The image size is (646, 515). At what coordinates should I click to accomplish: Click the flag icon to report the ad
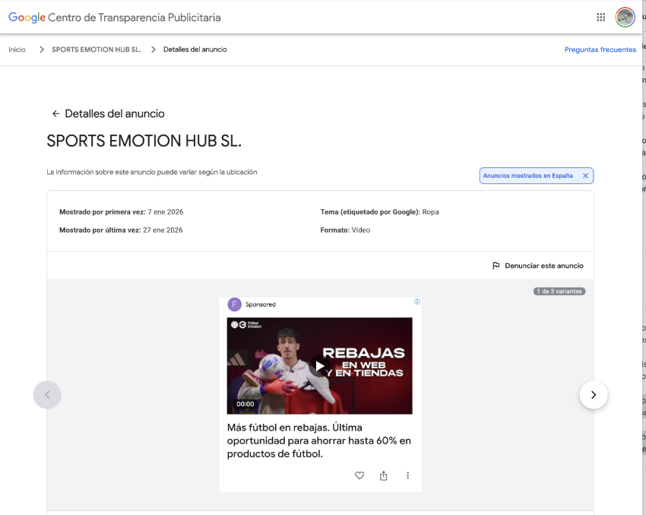click(x=496, y=266)
